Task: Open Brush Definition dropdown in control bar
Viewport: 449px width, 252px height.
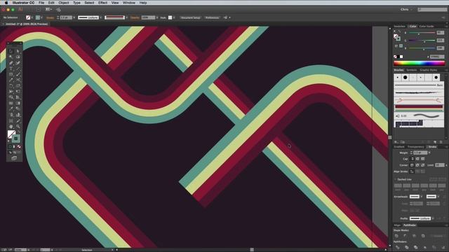Action: coord(126,17)
